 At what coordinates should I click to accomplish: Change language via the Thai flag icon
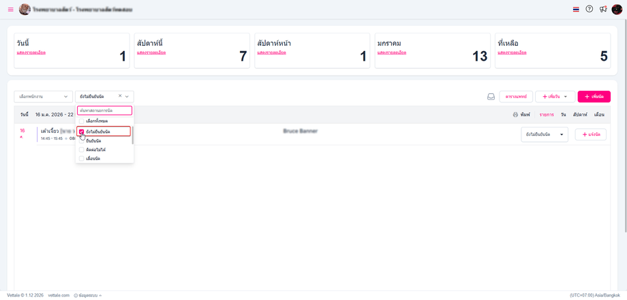(x=576, y=9)
